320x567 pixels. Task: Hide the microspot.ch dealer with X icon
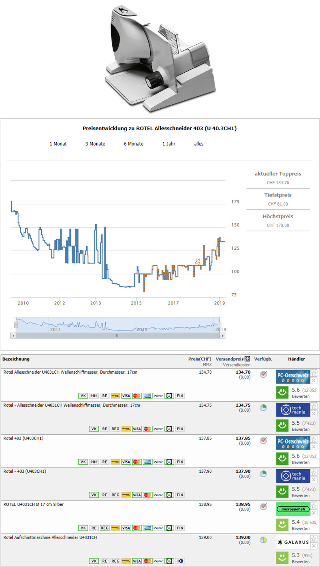tap(314, 513)
